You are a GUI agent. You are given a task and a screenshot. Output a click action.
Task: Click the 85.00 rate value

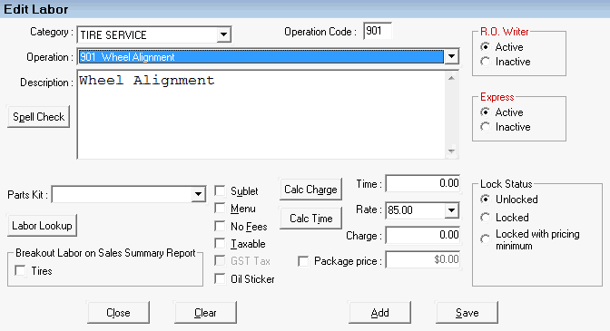click(x=400, y=210)
